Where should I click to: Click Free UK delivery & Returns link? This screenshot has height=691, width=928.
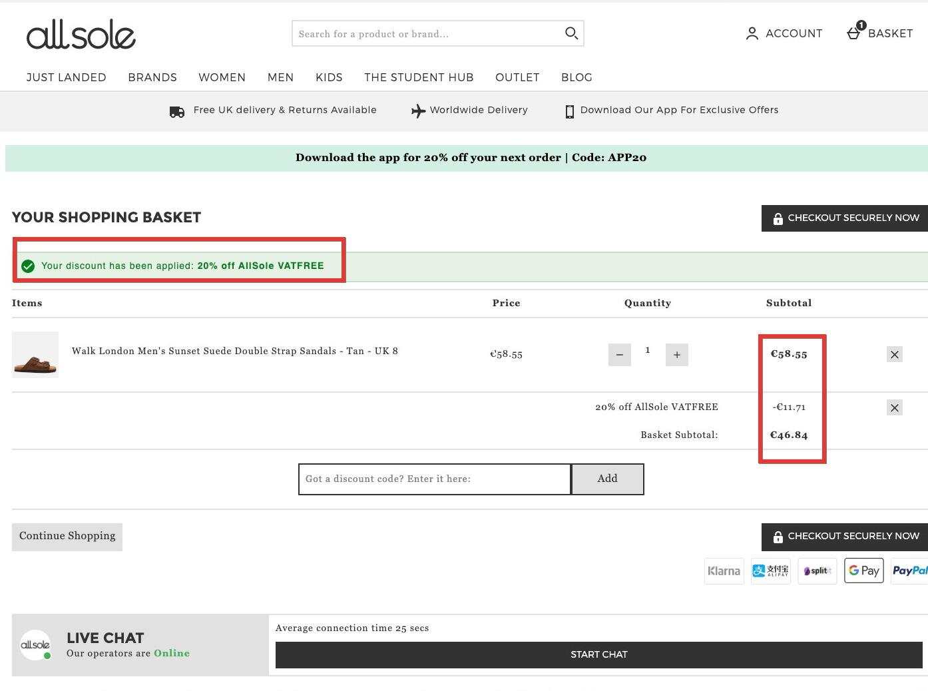point(285,110)
